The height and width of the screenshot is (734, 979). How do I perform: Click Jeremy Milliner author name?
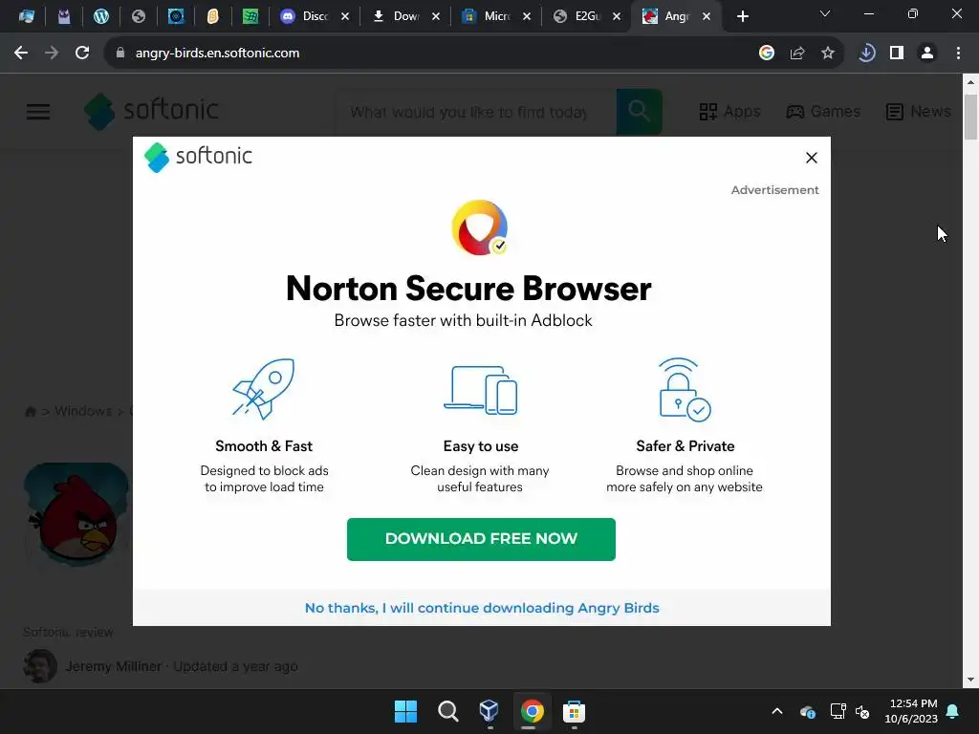(x=114, y=666)
